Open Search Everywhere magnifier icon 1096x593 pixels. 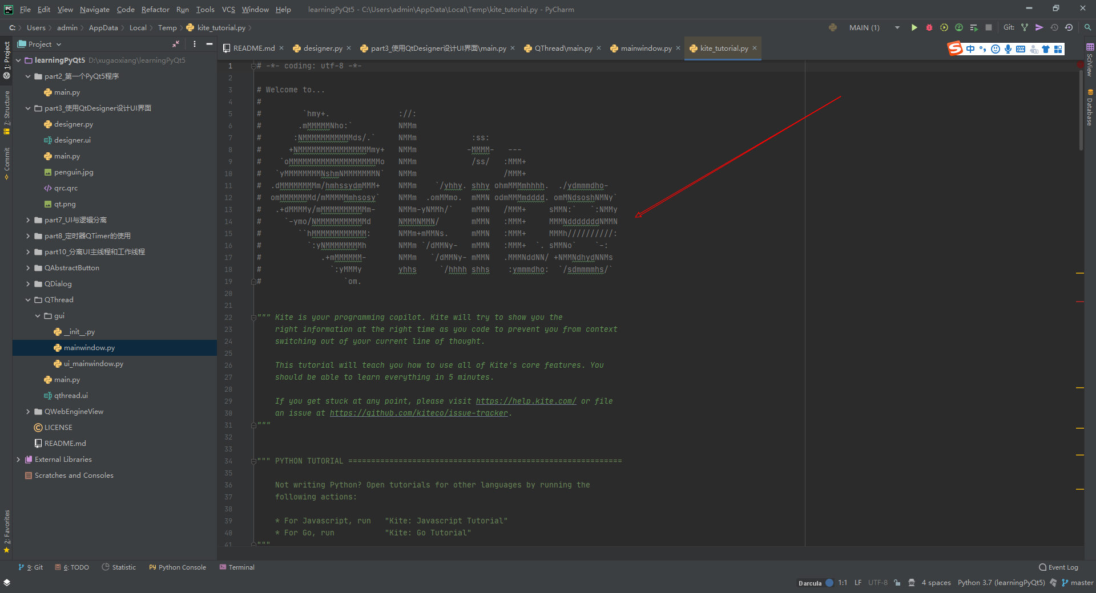click(1087, 27)
